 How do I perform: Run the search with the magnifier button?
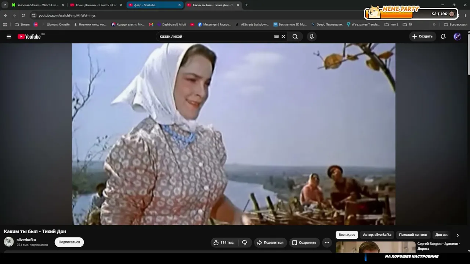295,37
